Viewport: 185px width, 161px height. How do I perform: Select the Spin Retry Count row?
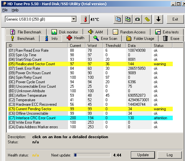(90, 77)
